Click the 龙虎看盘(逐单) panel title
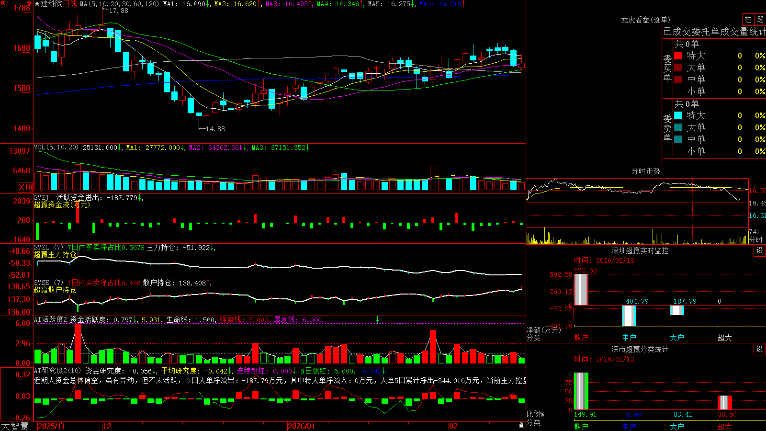The image size is (766, 431). click(645, 20)
